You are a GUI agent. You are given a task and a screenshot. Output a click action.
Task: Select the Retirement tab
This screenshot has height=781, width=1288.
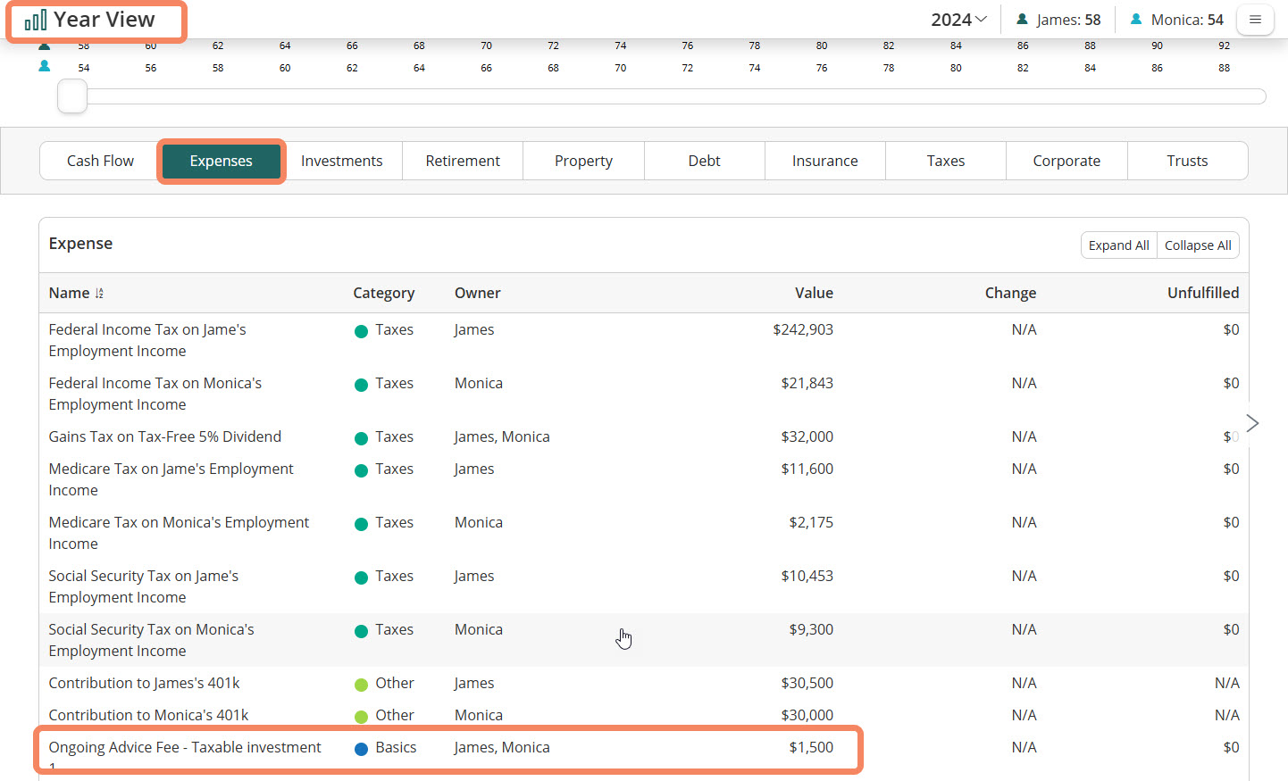463,161
